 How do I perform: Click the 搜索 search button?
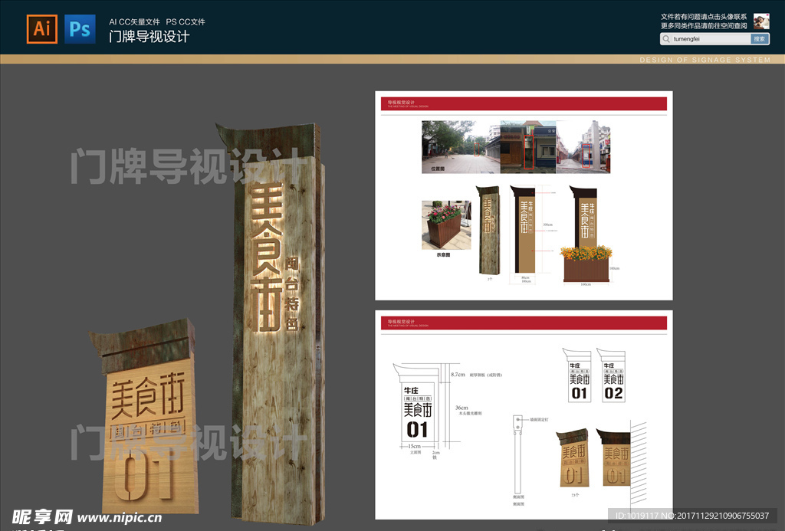pyautogui.click(x=759, y=38)
